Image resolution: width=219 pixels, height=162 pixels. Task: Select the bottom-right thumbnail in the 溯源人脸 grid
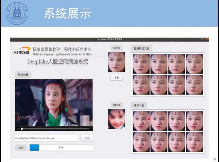[x=194, y=142]
